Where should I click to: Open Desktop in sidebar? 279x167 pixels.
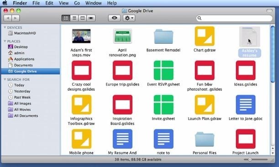[18, 47]
